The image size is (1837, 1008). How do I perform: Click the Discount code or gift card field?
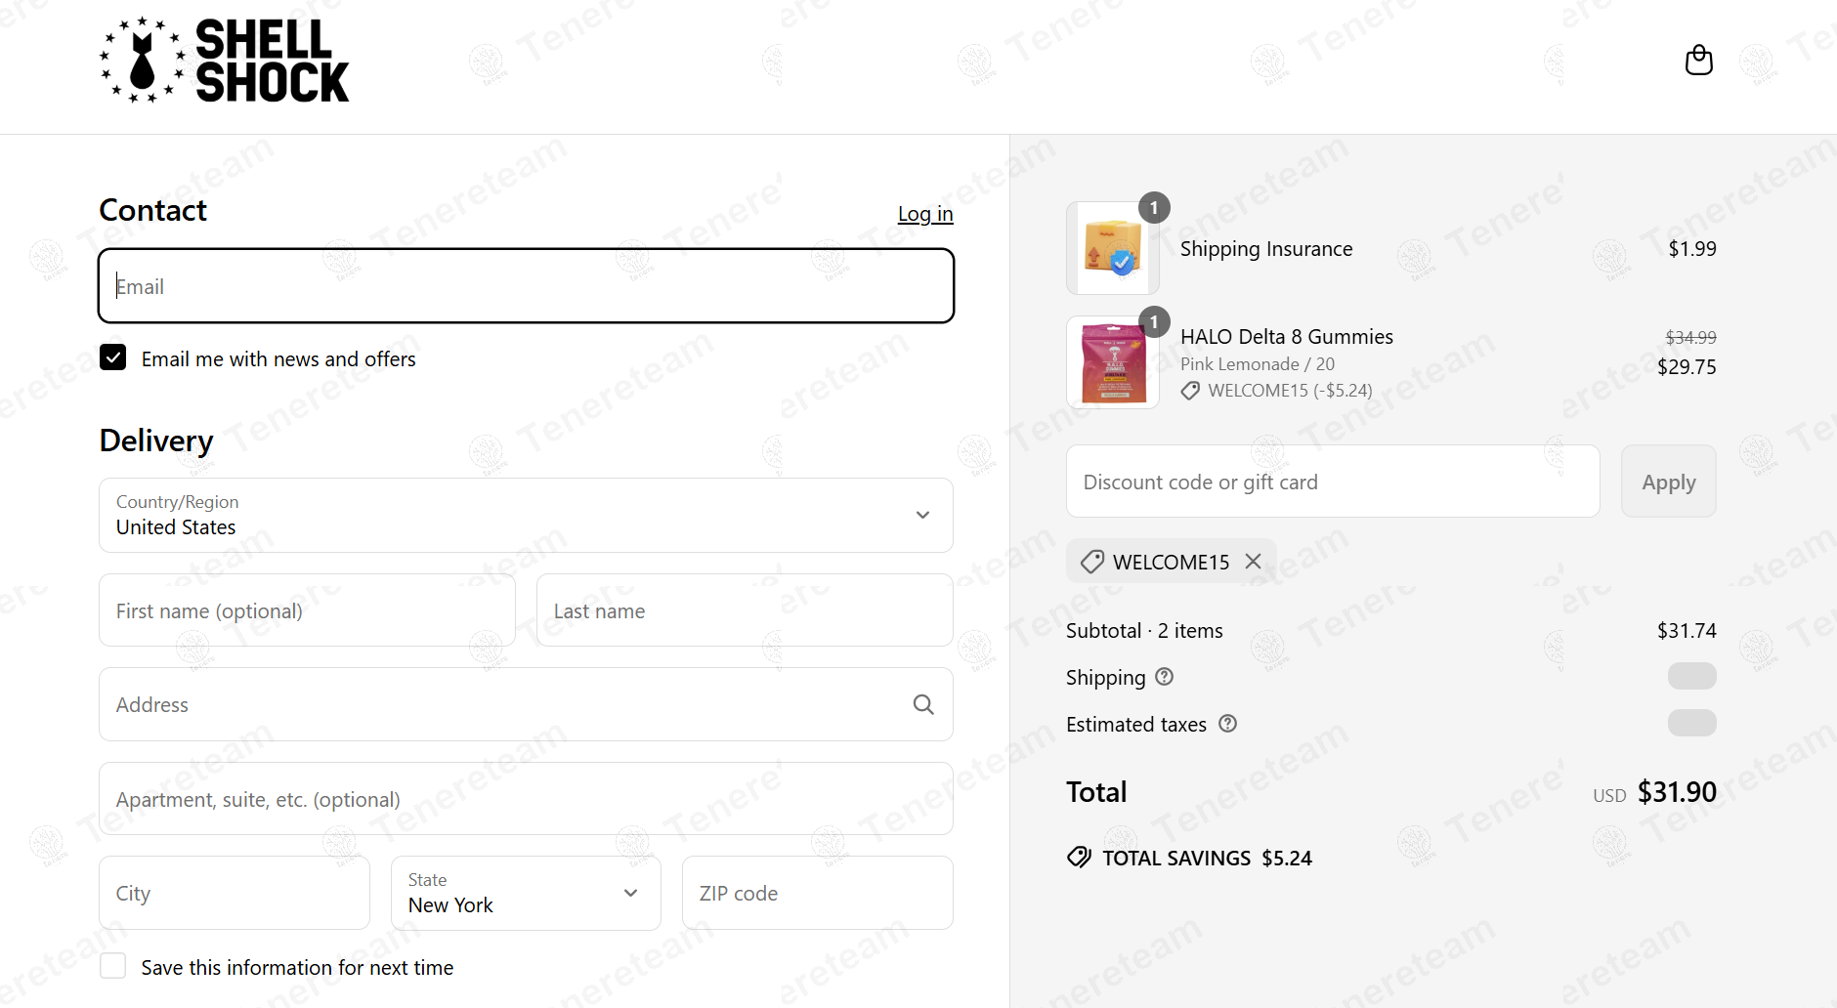pyautogui.click(x=1332, y=482)
